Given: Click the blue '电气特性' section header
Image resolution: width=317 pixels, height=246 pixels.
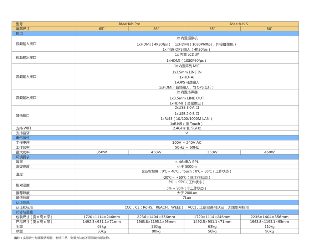Looking at the screenshot, I should click(x=155, y=138).
